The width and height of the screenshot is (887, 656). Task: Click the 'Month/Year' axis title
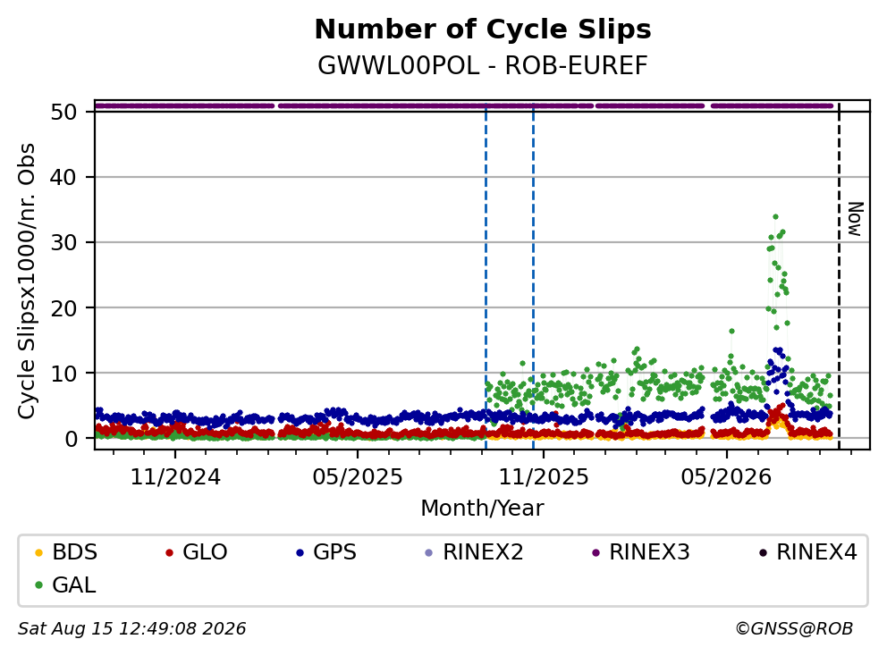[482, 509]
